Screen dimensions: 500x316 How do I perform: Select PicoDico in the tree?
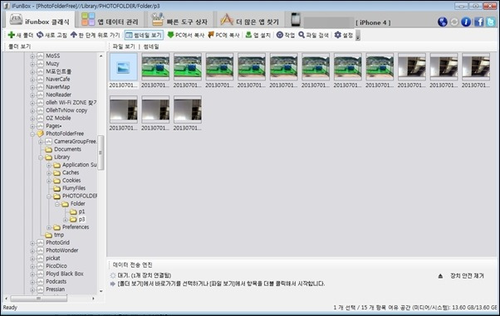[x=56, y=266]
